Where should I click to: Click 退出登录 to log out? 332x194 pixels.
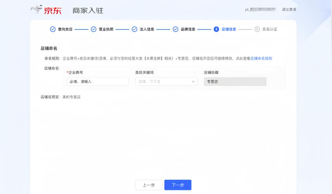(289, 10)
